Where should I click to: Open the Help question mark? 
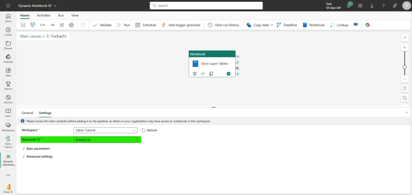tap(384, 6)
